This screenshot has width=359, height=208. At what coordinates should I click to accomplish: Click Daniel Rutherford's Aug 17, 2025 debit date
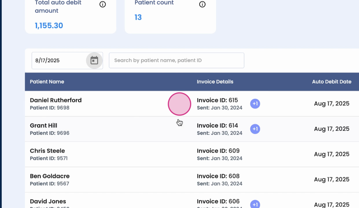pyautogui.click(x=332, y=104)
